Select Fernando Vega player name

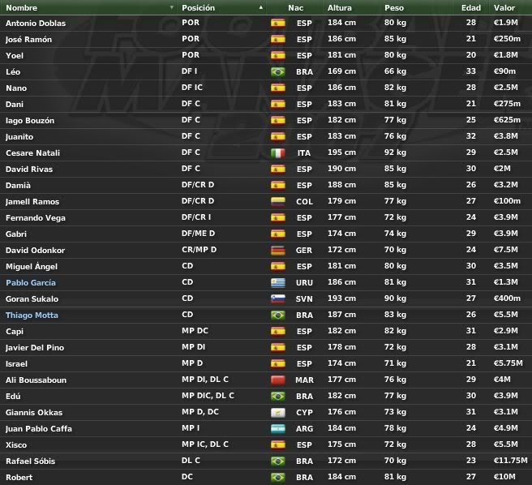pyautogui.click(x=36, y=218)
